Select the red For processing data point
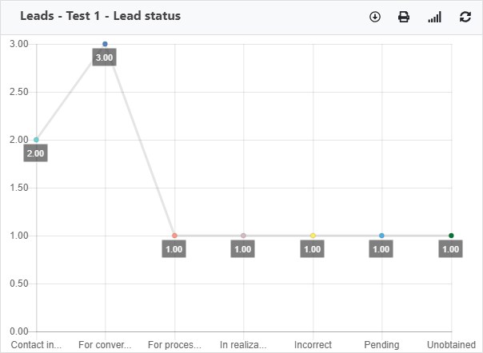The image size is (483, 353). (x=174, y=236)
